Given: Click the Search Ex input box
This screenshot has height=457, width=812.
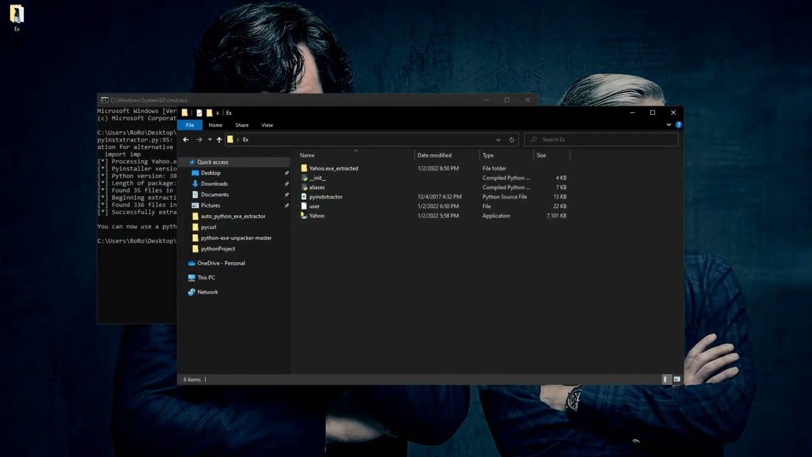Looking at the screenshot, I should 601,140.
